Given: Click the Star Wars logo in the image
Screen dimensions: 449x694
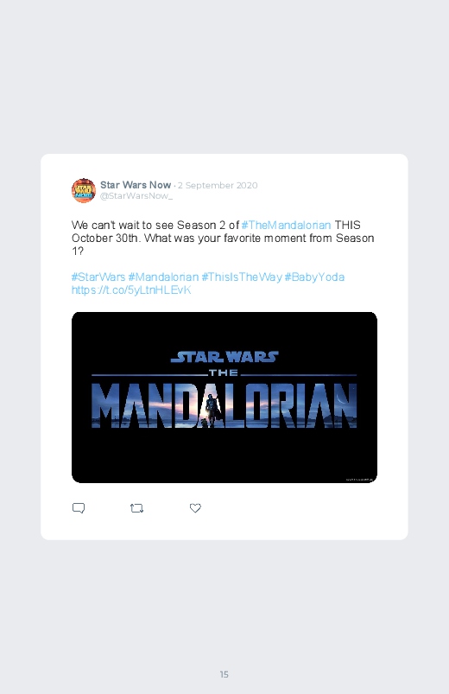Looking at the screenshot, I should [224, 357].
